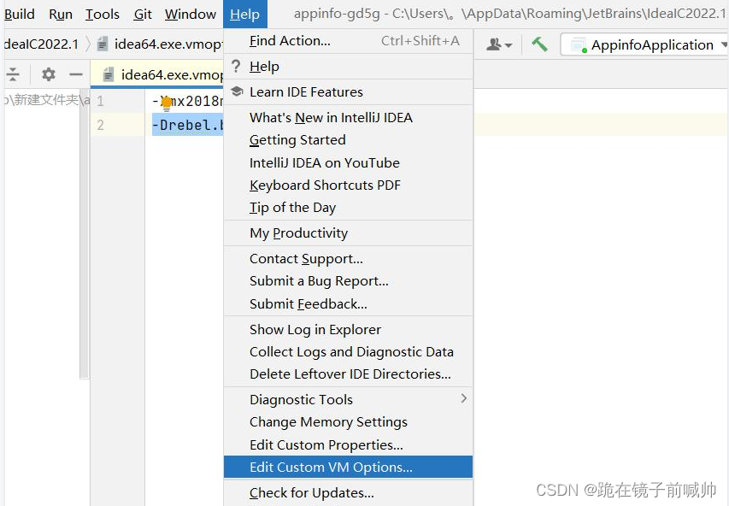Image resolution: width=729 pixels, height=506 pixels.
Task: Choose Learn IDE Features
Action: click(348, 92)
